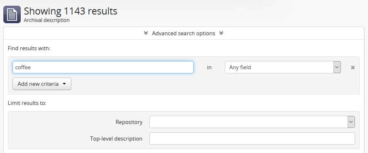Click the Showing 1143 results heading
Viewport: 368px width, 153px height.
(x=71, y=11)
